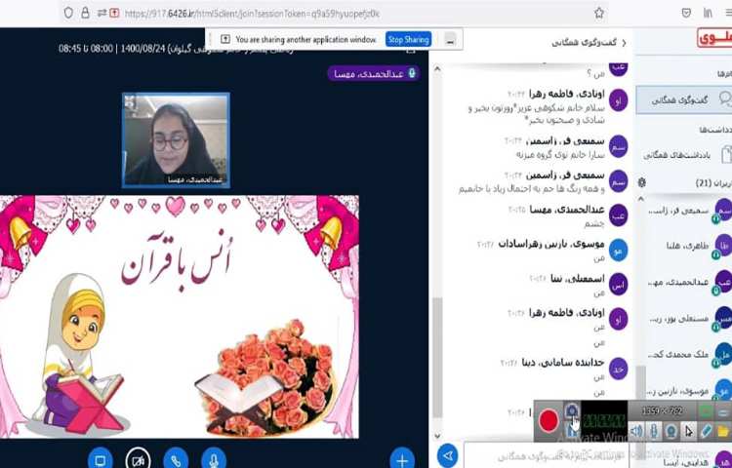This screenshot has width=732, height=468.
Task: Click the browser address bar URL
Action: (x=252, y=14)
